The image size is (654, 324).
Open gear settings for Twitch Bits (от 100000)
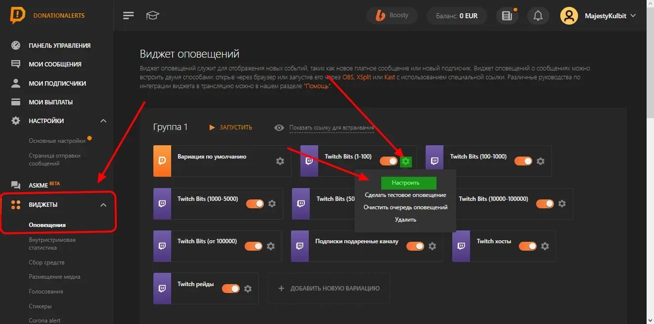coord(270,246)
